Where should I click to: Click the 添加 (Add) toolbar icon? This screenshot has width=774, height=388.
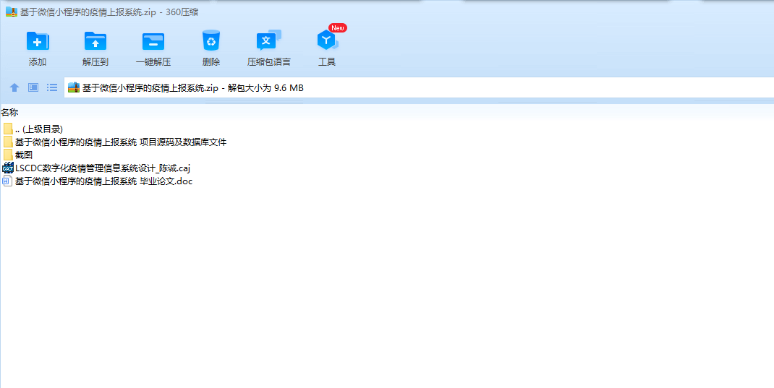pos(38,41)
